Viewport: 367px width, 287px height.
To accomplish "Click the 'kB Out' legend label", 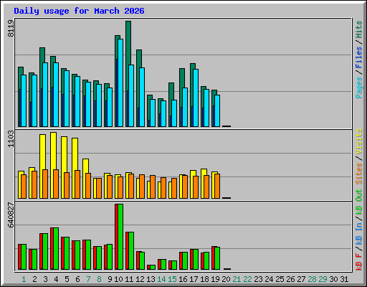I will (x=359, y=202).
